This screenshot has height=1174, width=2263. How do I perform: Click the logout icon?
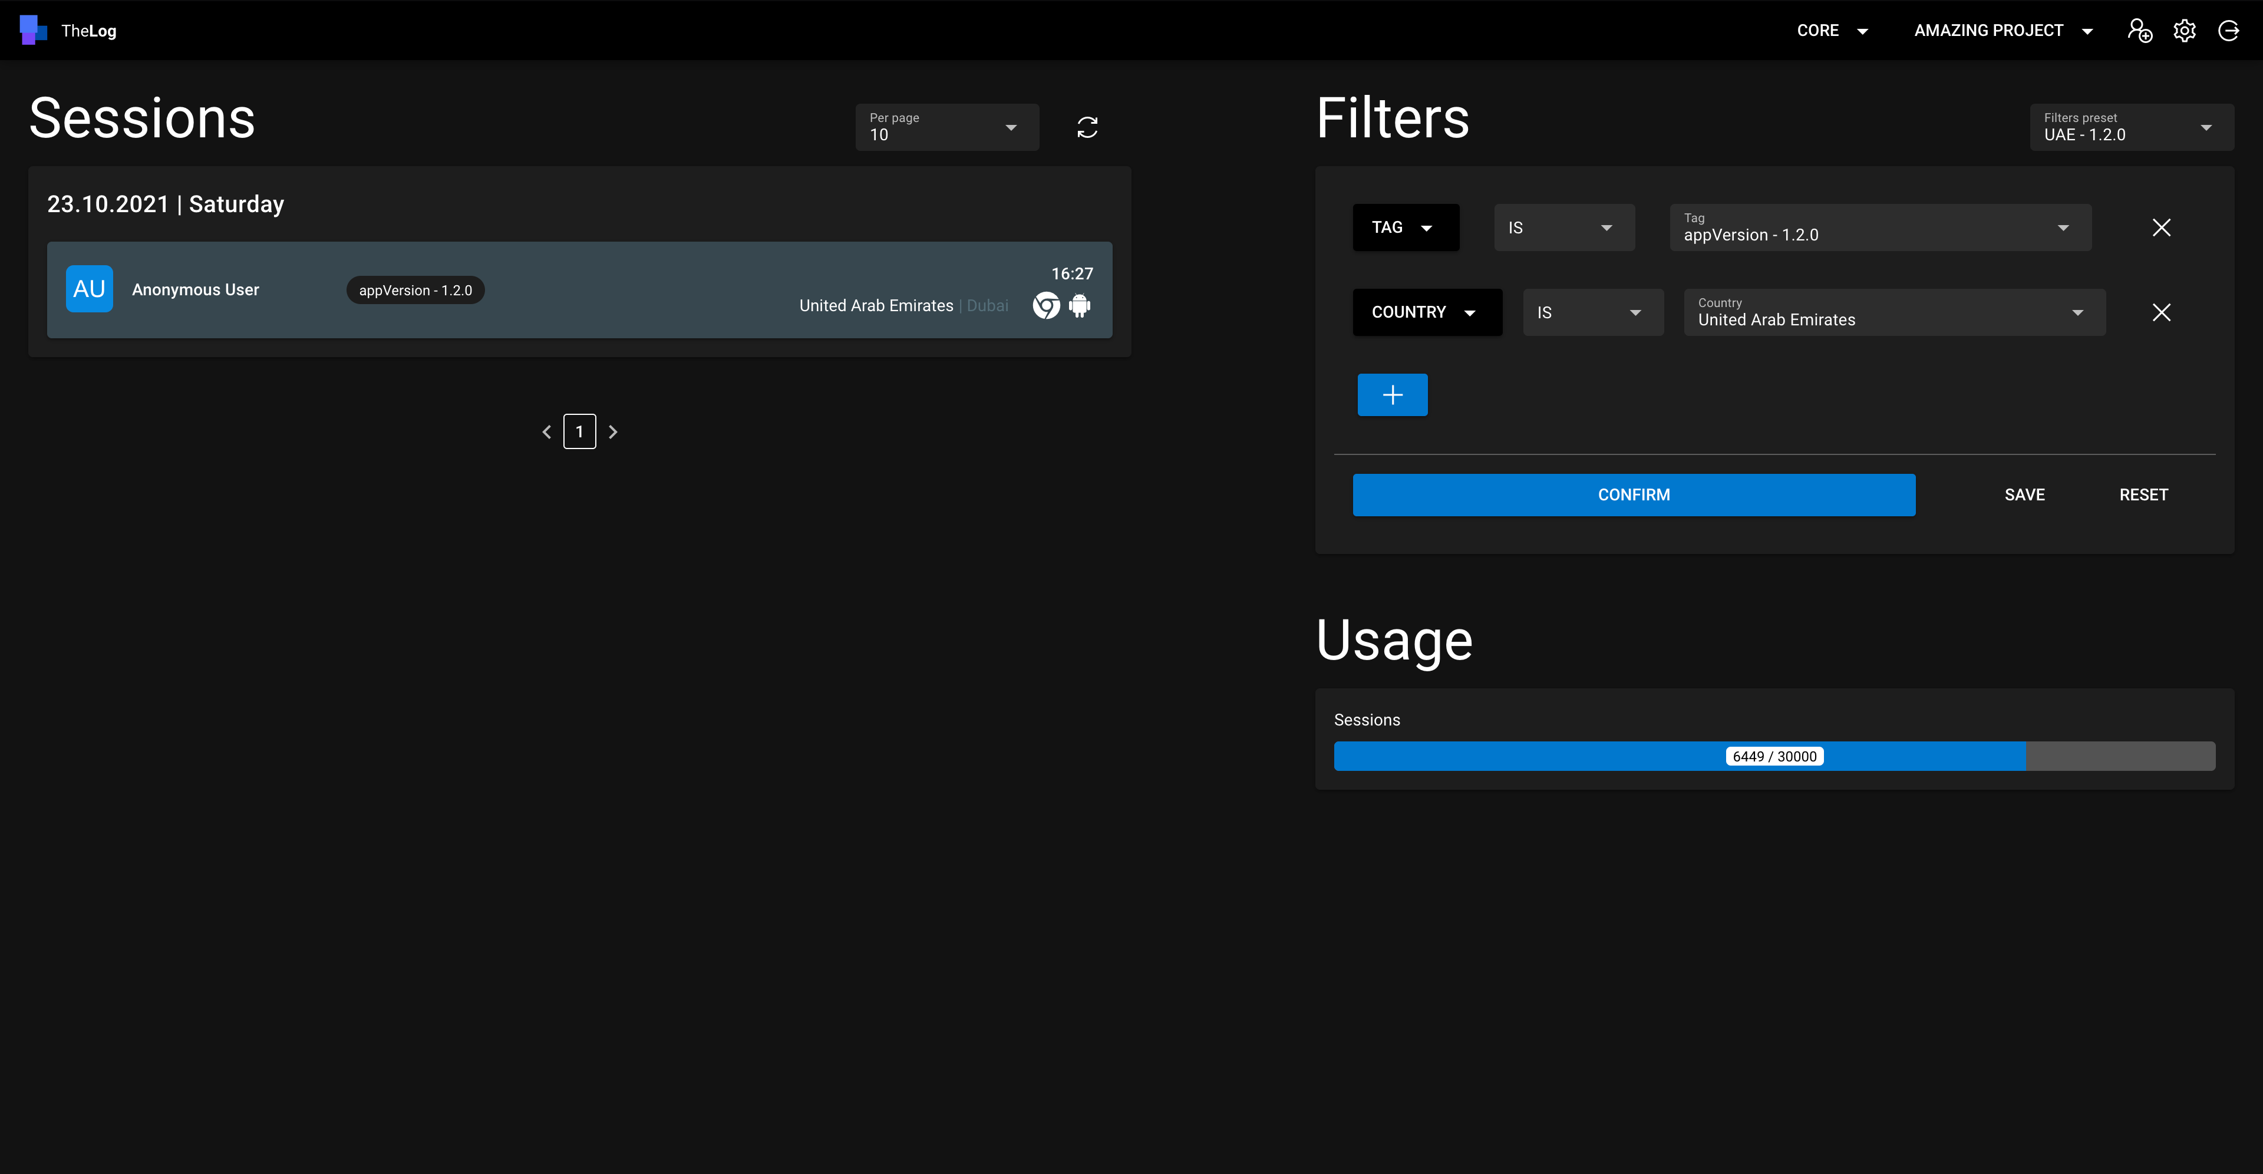[x=2229, y=31]
